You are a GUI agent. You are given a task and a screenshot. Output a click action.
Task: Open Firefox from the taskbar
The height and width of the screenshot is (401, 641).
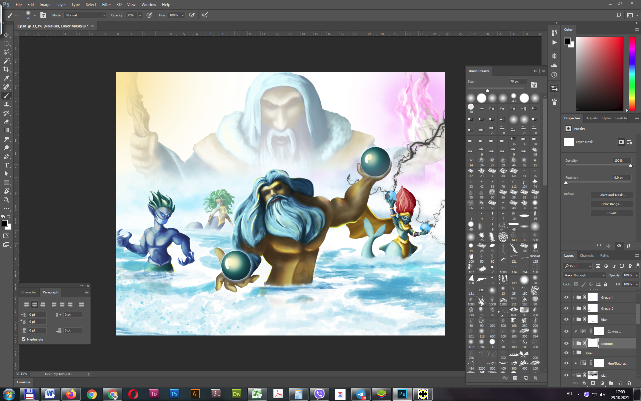[x=71, y=394]
